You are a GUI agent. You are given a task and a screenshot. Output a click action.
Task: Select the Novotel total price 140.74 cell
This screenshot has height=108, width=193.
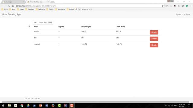point(119,44)
